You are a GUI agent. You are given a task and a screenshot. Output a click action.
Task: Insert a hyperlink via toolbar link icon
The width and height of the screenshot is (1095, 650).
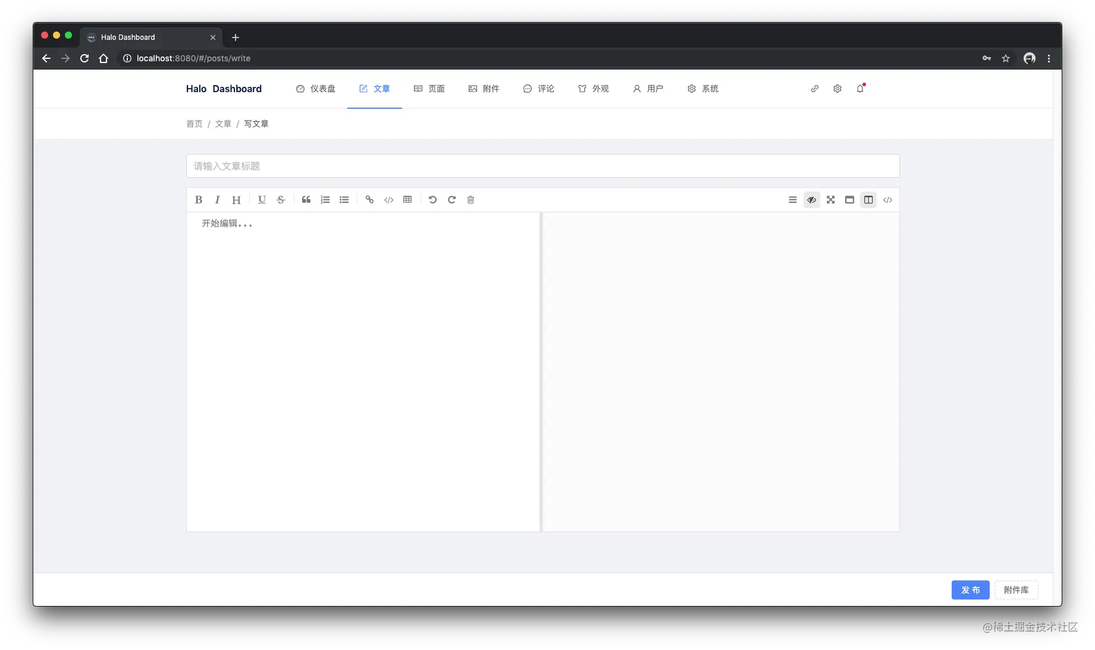point(369,200)
